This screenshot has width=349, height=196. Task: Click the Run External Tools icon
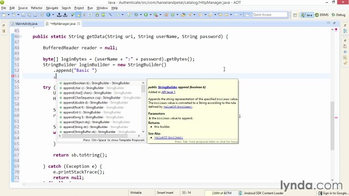click(155, 15)
